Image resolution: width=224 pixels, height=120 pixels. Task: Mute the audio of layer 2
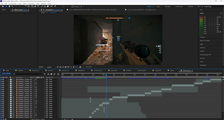(3, 81)
